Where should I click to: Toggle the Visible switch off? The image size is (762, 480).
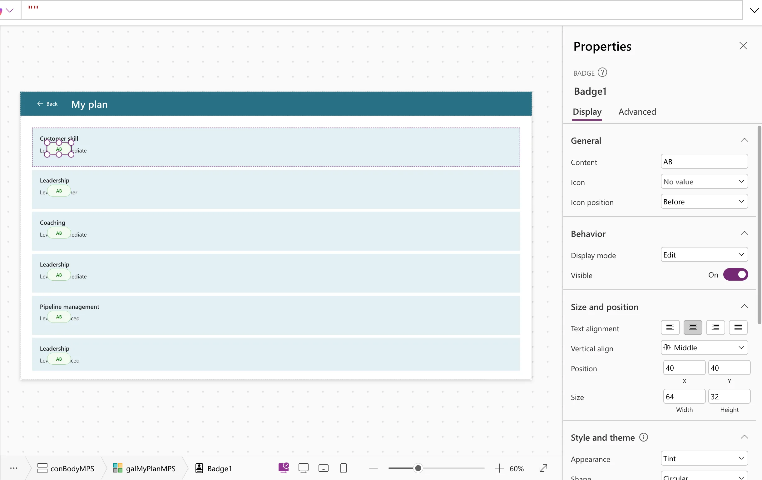[735, 274]
